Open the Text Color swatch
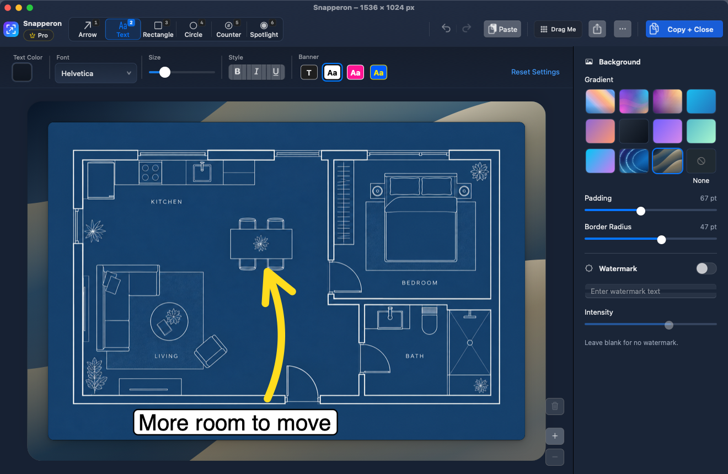 coord(22,72)
